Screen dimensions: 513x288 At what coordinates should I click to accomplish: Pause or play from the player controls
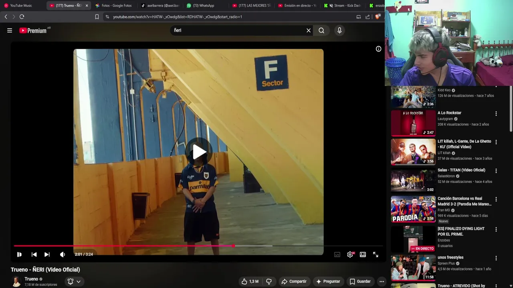pyautogui.click(x=19, y=254)
